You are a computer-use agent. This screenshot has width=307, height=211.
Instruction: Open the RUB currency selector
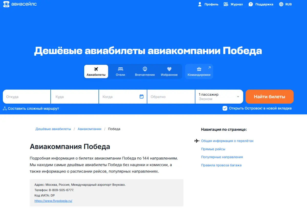285,4
